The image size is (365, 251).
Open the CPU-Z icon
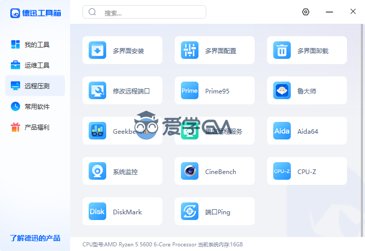click(282, 171)
